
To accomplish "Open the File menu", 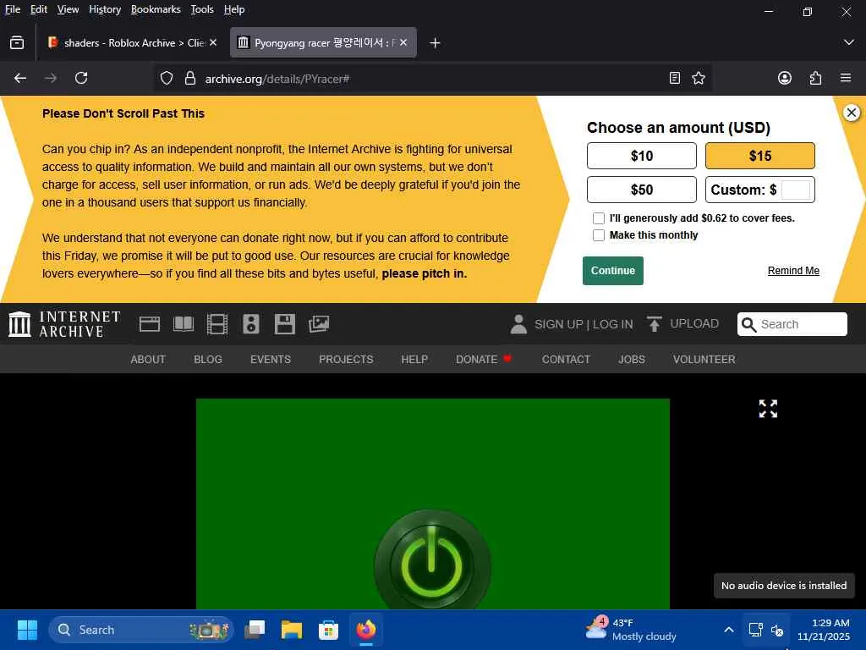I will point(12,9).
